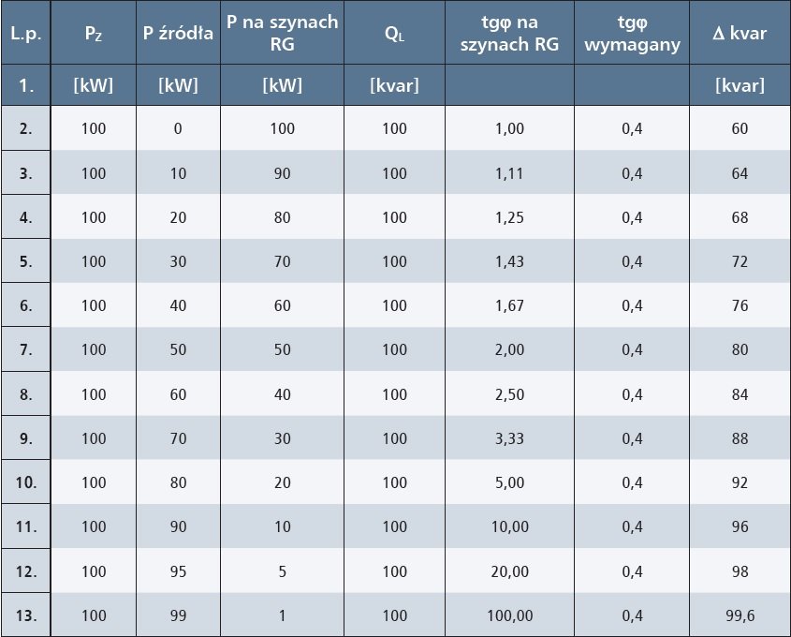Click the Δ kvar value 60
This screenshot has height=637, width=791.
click(x=740, y=128)
